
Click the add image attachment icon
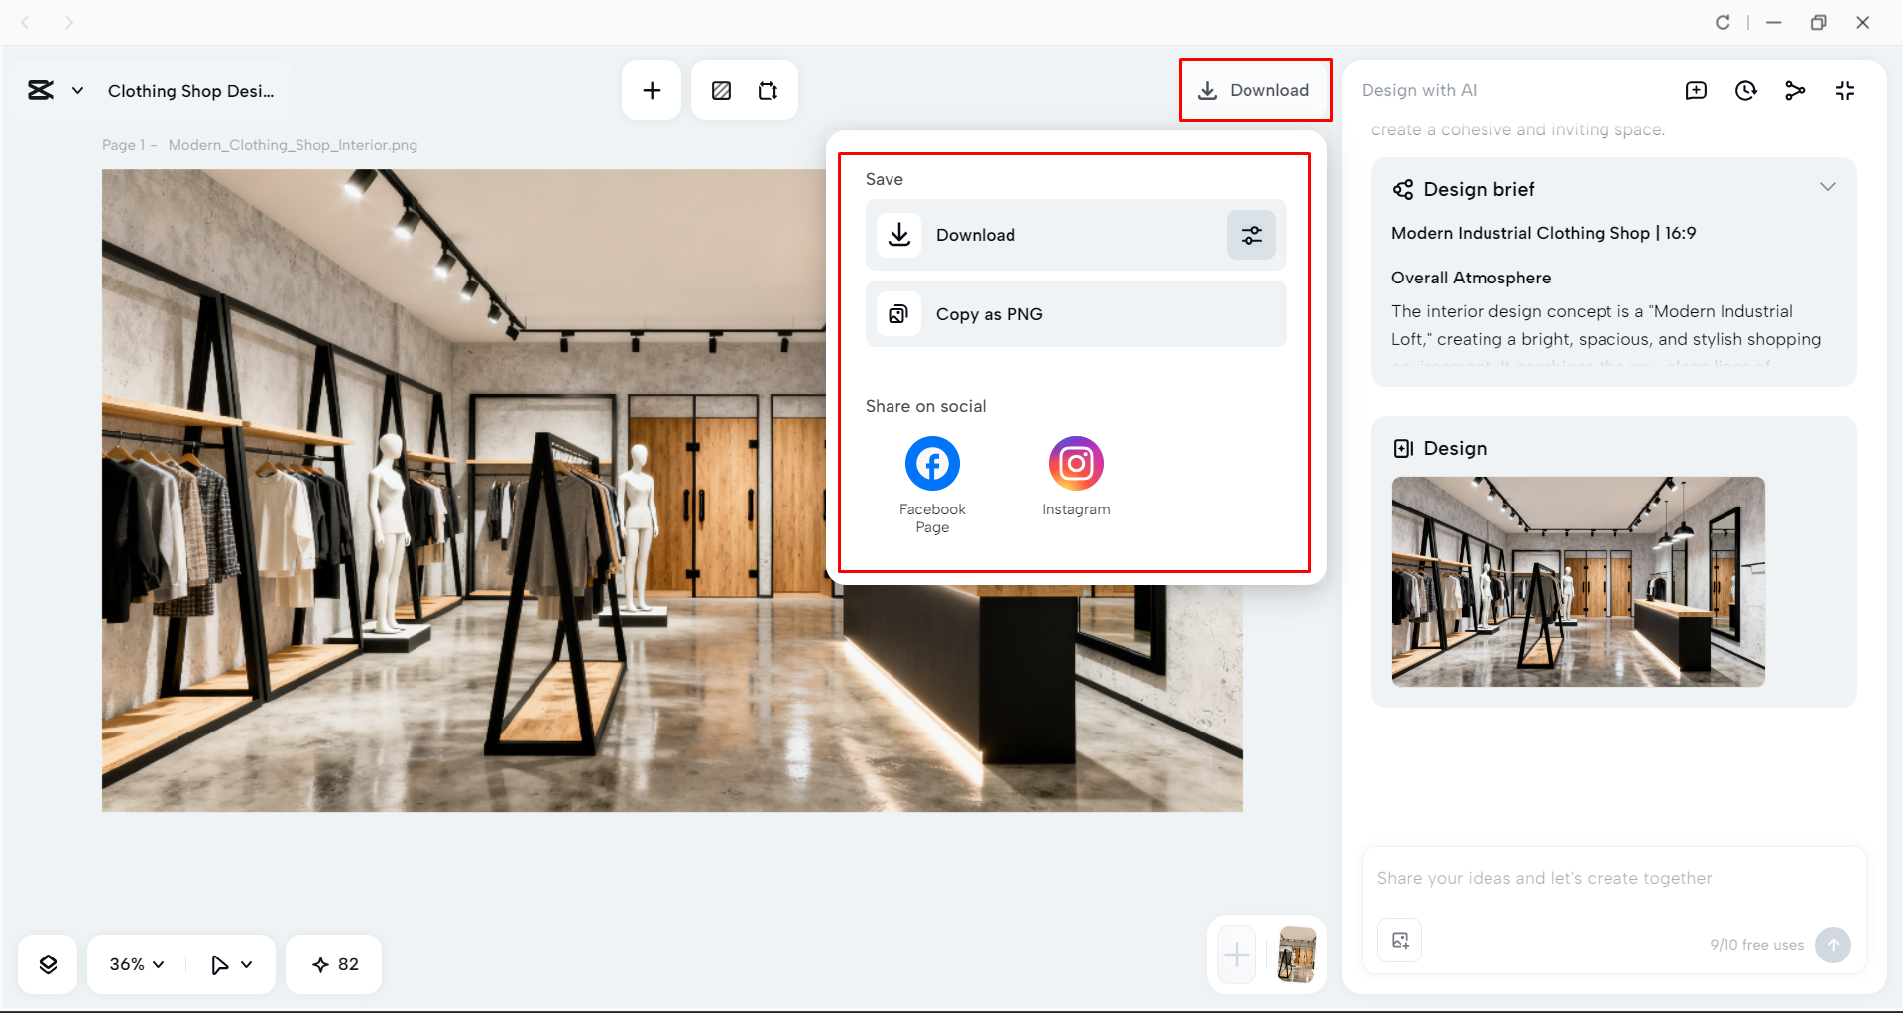point(1400,941)
